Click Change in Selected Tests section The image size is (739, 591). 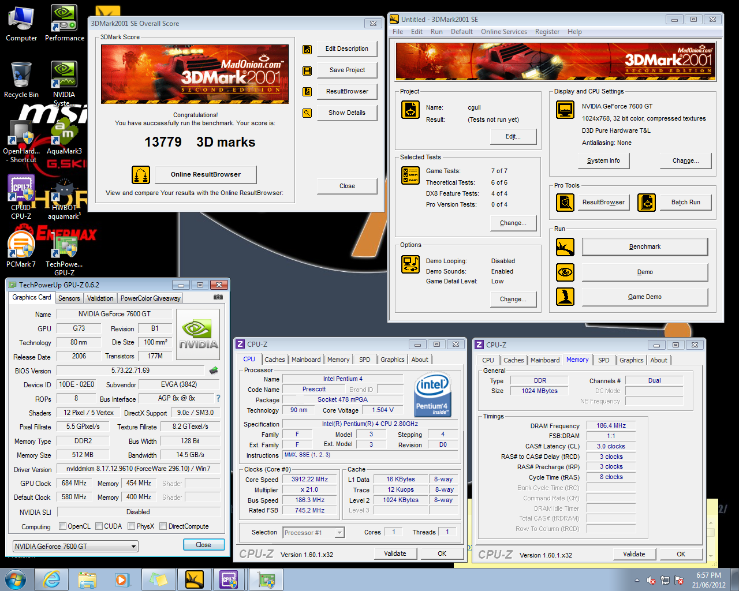513,223
